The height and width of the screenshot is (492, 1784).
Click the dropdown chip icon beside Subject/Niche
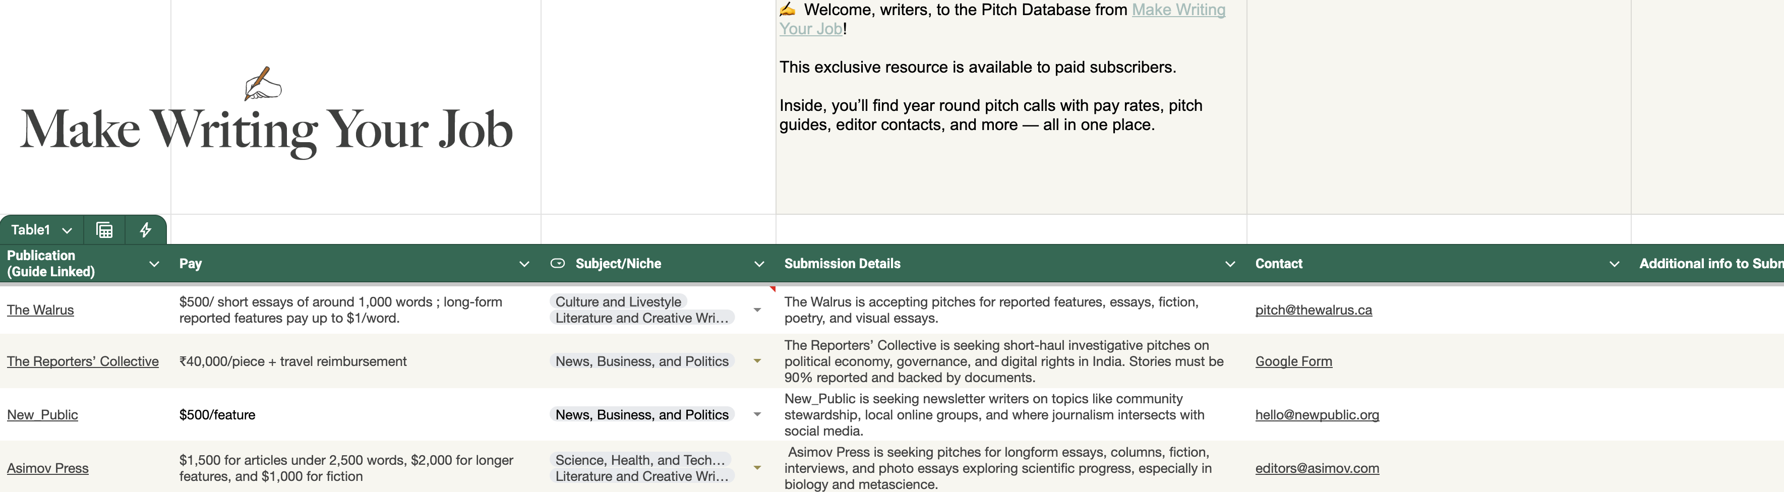[x=558, y=264]
